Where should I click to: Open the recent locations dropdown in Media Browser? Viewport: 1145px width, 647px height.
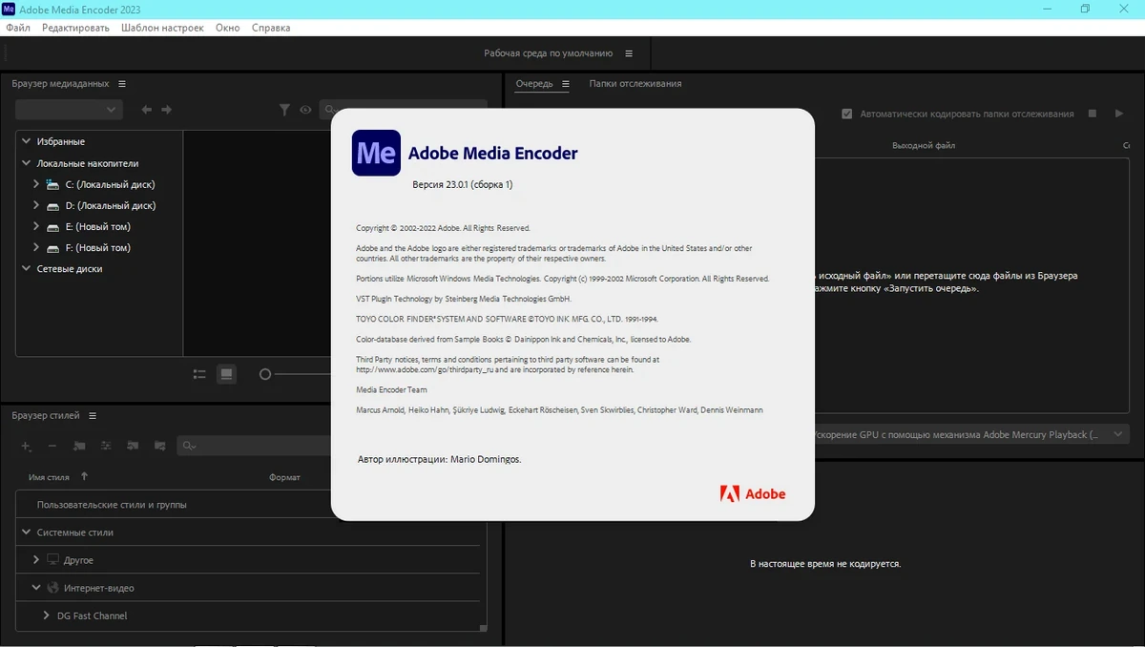tap(69, 110)
